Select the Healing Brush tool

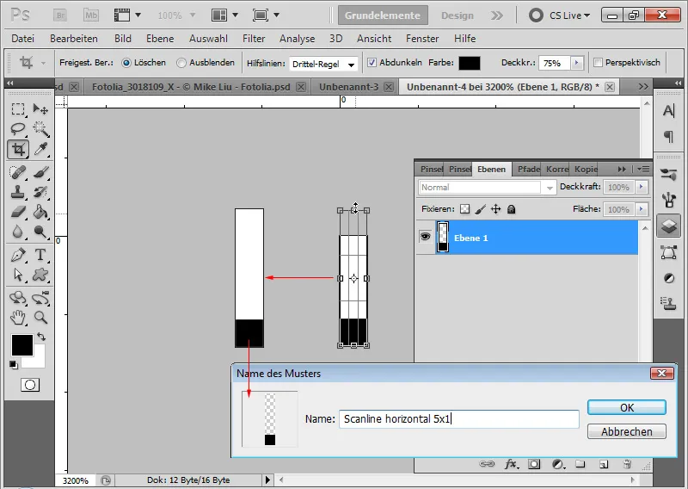tap(18, 172)
